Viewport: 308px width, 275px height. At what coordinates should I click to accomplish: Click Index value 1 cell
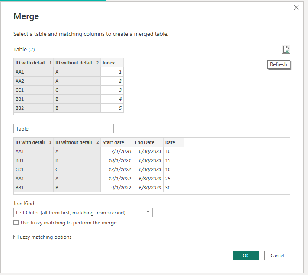112,72
